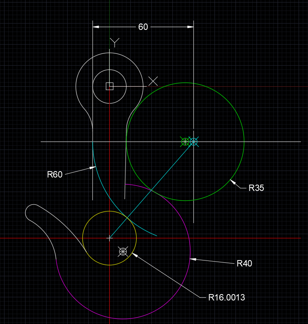
Task: Click the UCS X axis label
Action: [153, 81]
